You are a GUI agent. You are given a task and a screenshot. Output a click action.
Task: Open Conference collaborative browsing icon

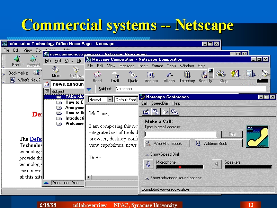155,112
